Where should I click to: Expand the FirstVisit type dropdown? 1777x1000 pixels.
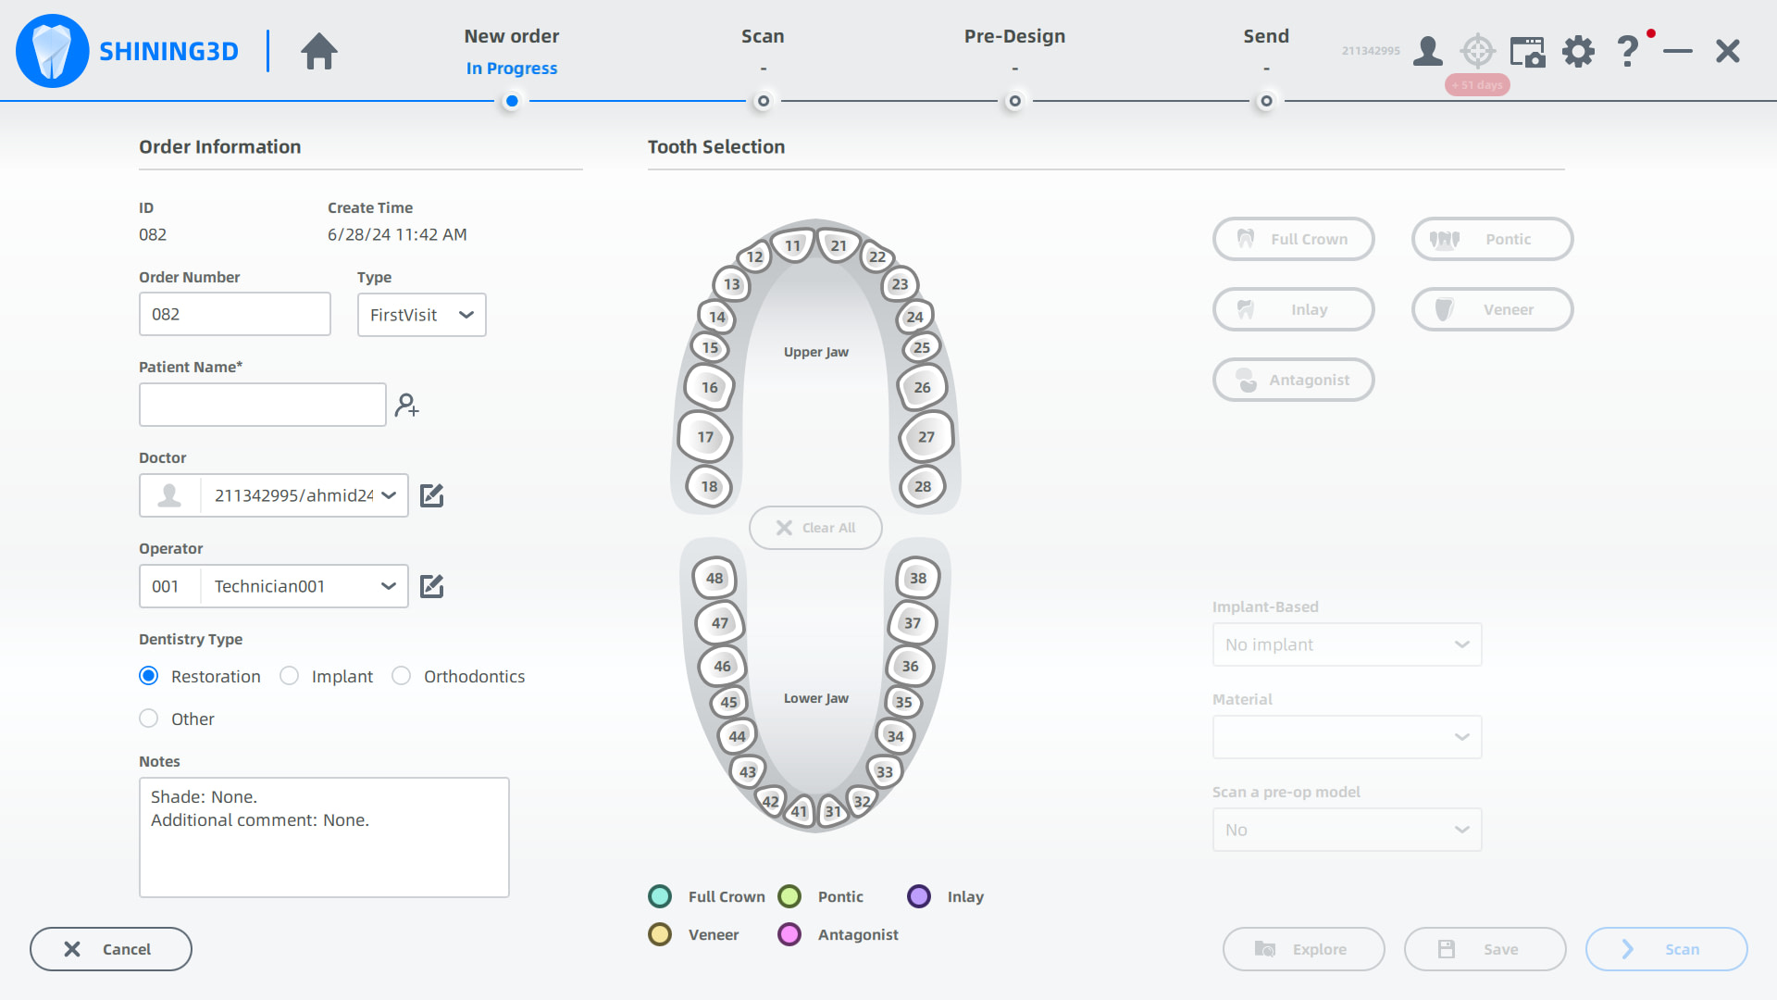[x=421, y=315]
